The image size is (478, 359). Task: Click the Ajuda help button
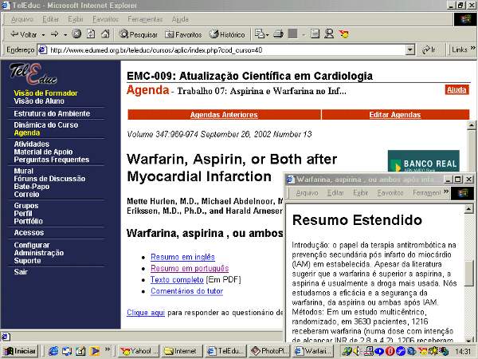pyautogui.click(x=456, y=90)
